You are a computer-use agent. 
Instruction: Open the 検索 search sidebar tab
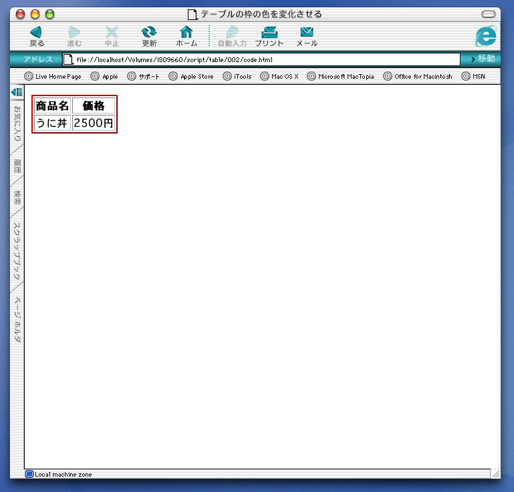(x=17, y=197)
